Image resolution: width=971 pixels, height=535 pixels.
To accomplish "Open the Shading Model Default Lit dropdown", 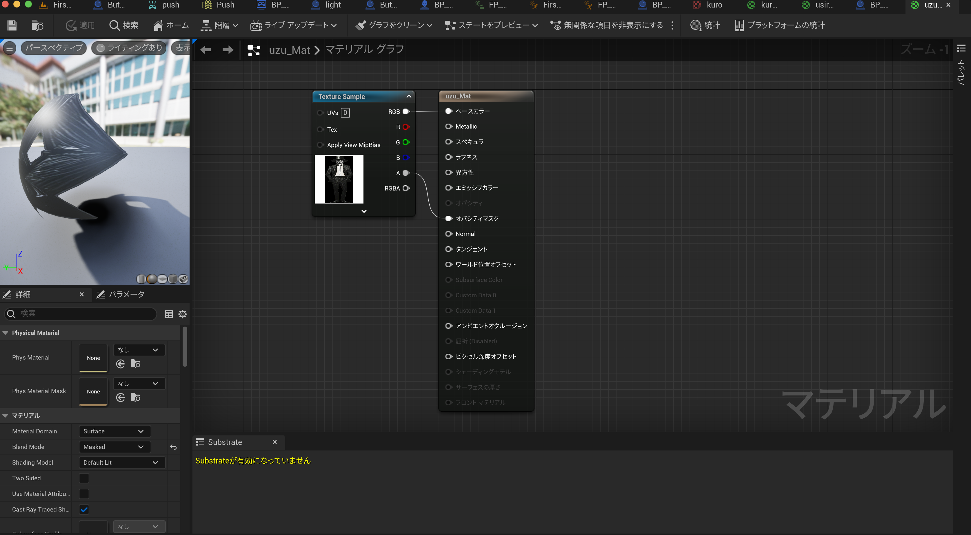I will pos(122,462).
